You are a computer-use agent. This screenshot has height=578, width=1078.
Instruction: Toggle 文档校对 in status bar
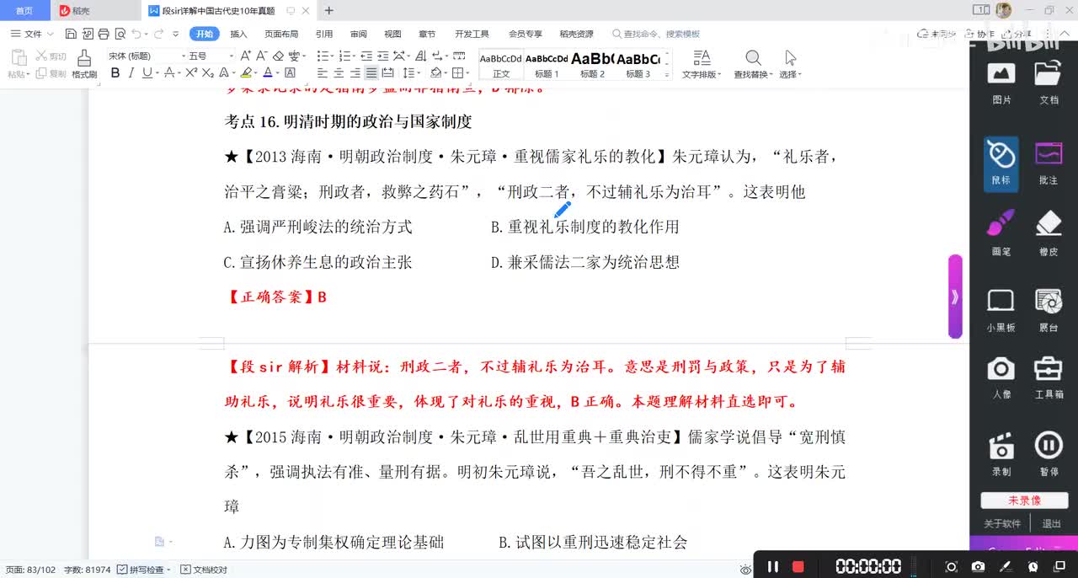tap(205, 570)
